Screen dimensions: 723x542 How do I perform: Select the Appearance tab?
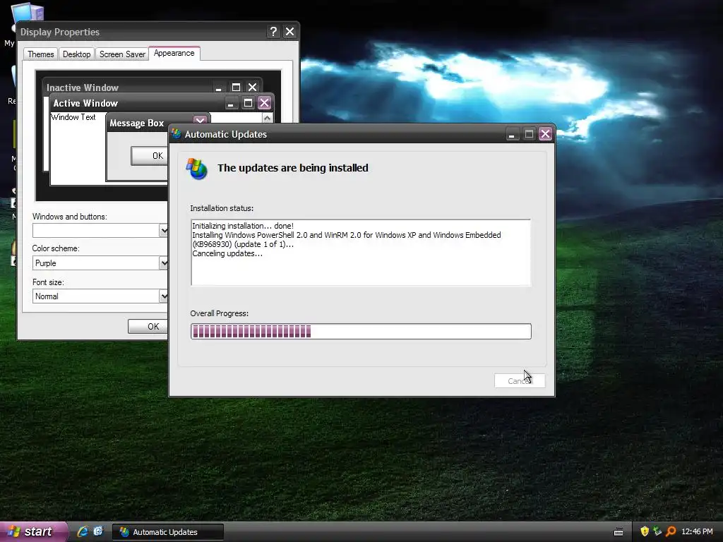[x=174, y=53]
